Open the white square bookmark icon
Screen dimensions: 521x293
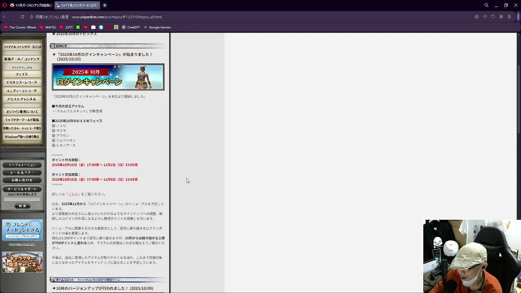93,27
